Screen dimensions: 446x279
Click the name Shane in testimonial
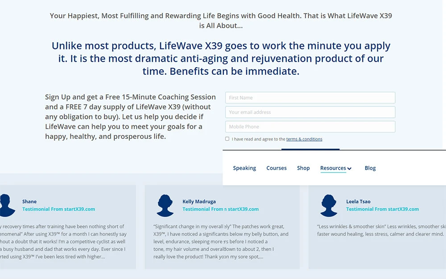click(x=29, y=202)
